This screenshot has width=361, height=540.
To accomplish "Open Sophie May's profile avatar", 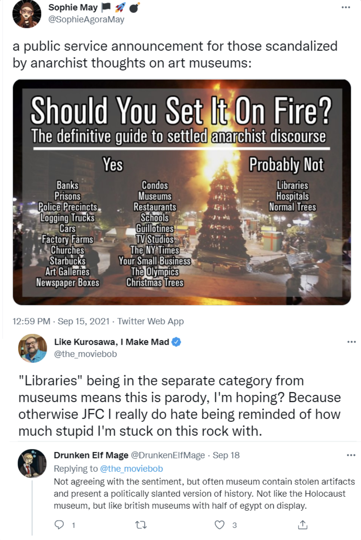I will pos(27,13).
